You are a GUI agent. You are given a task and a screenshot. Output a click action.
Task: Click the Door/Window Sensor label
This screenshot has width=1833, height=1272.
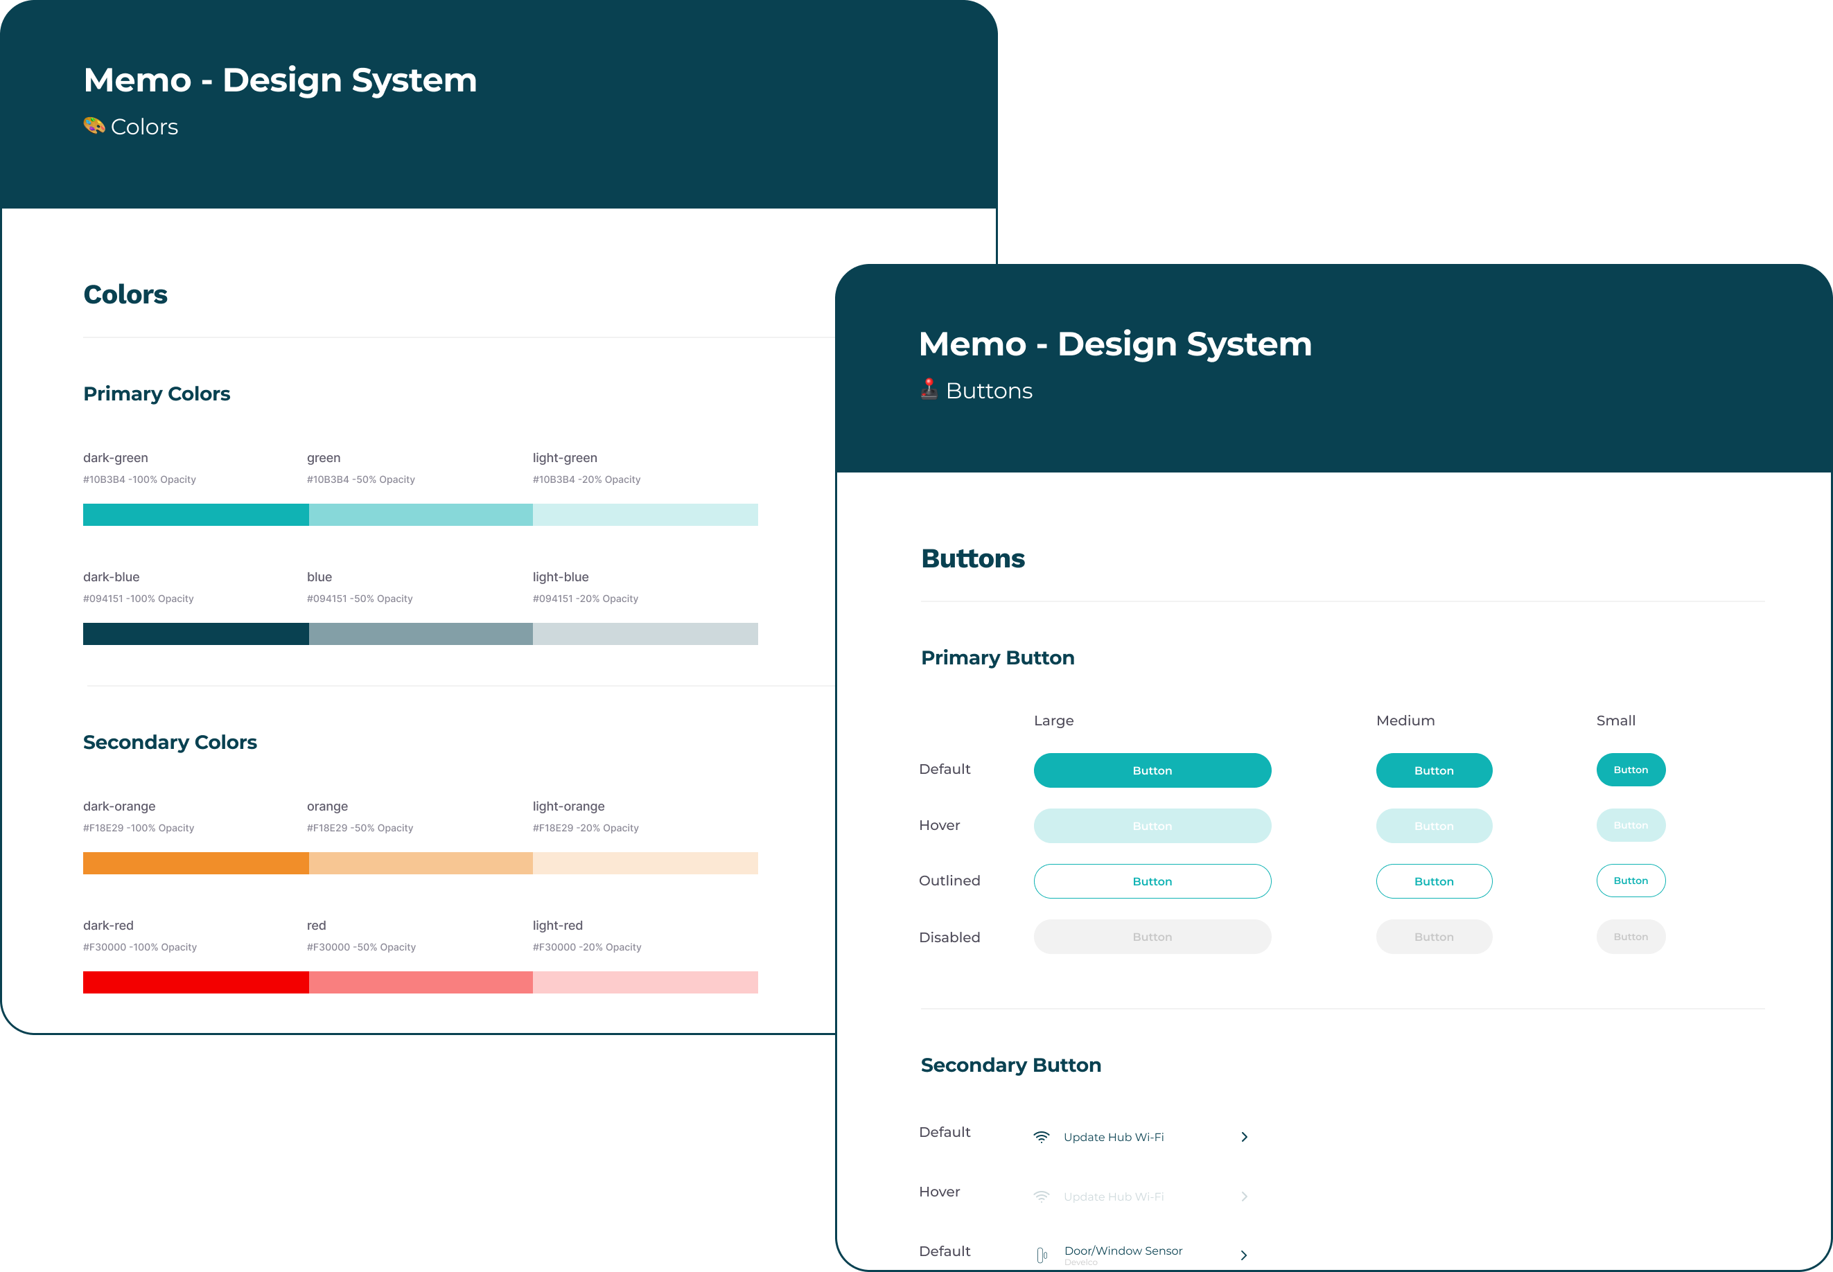1123,1251
